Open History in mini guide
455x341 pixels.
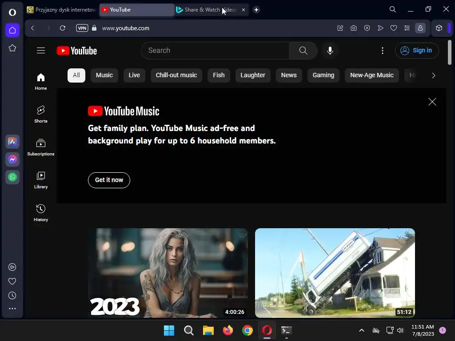point(40,213)
